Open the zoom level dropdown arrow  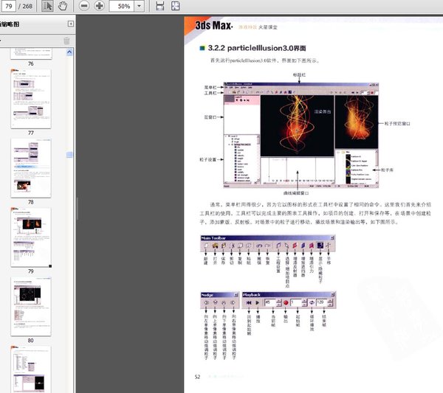coord(140,6)
